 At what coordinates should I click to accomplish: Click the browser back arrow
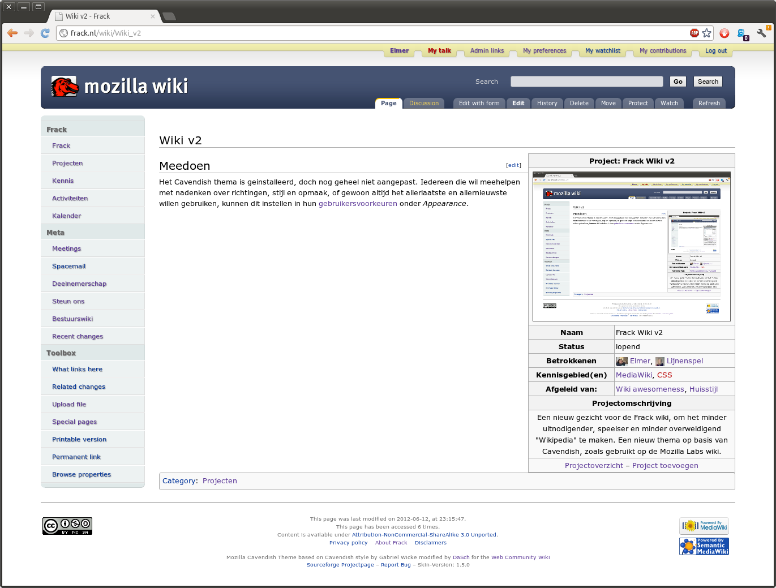[x=12, y=33]
